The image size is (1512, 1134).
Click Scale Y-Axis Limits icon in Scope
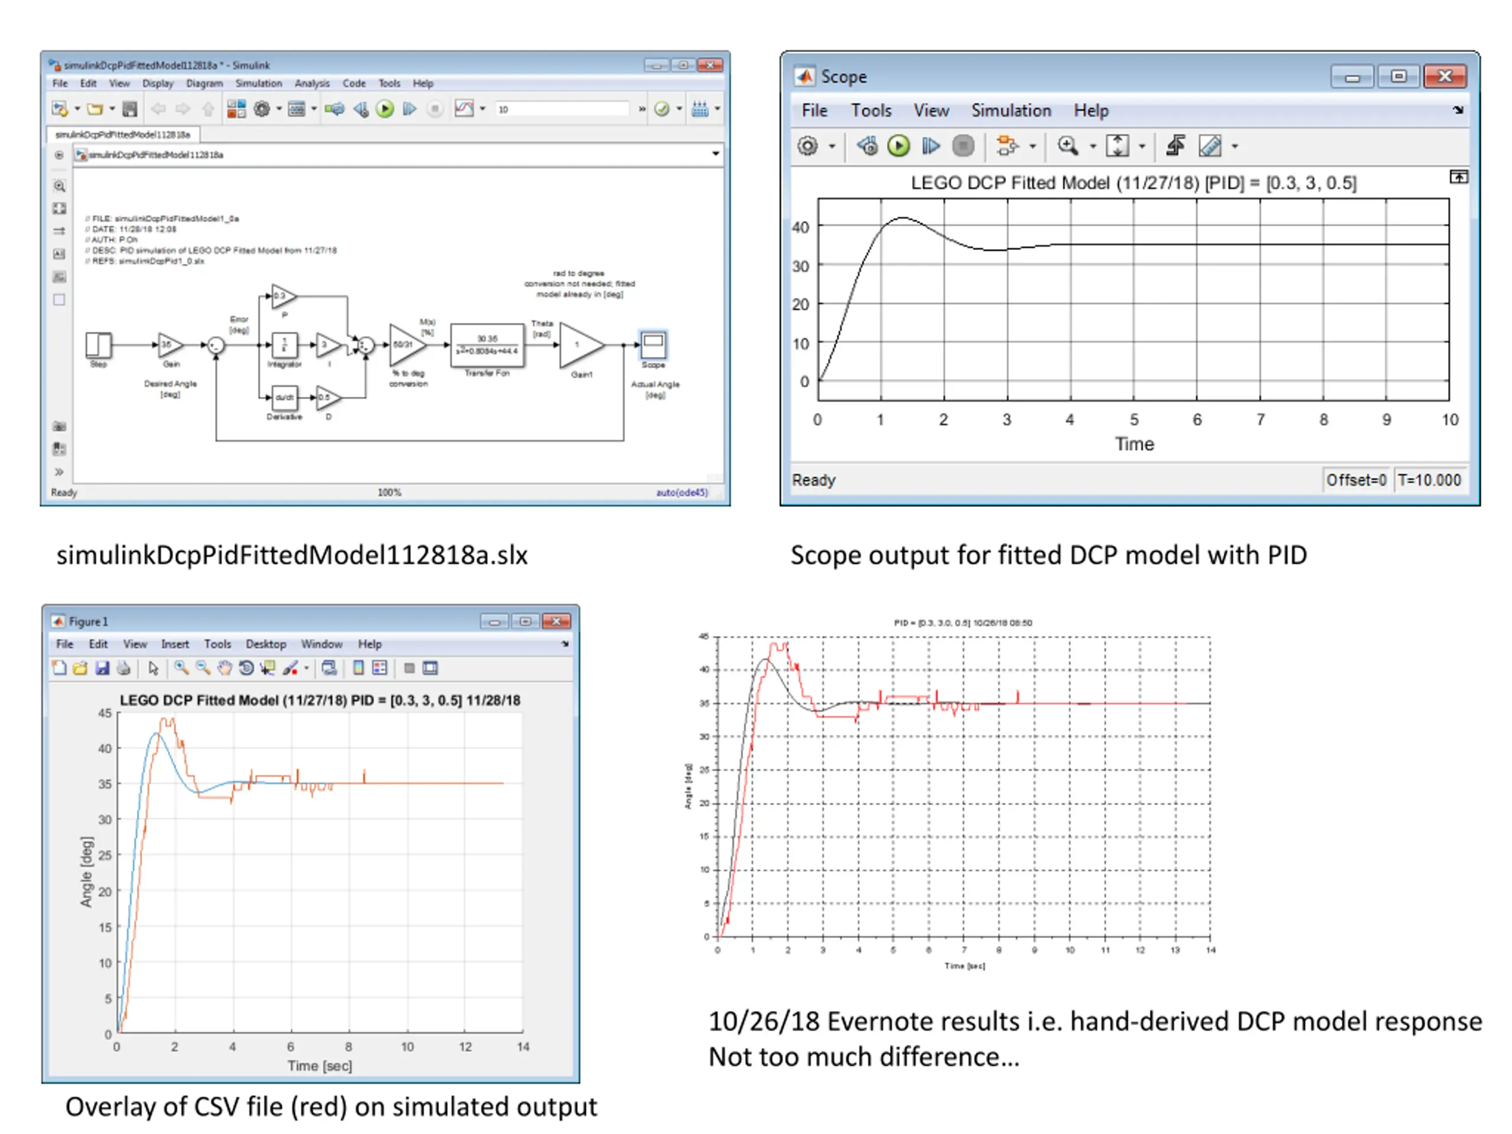[1117, 146]
